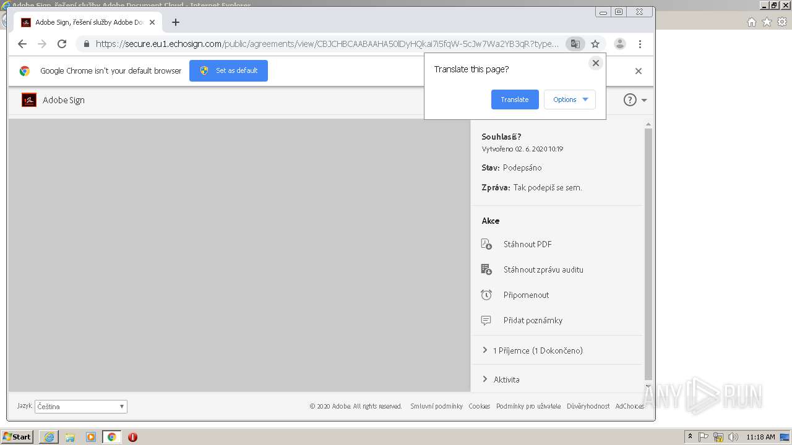
Task: Open Stáhnout zprávu auditu
Action: [x=543, y=269]
